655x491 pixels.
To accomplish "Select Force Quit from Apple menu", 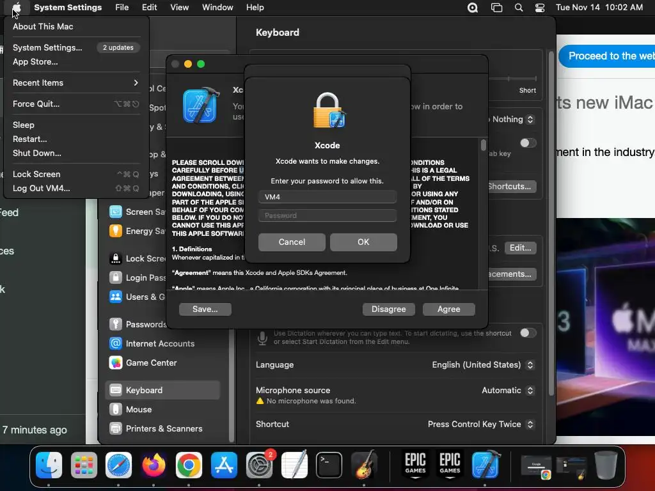I will tap(75, 104).
